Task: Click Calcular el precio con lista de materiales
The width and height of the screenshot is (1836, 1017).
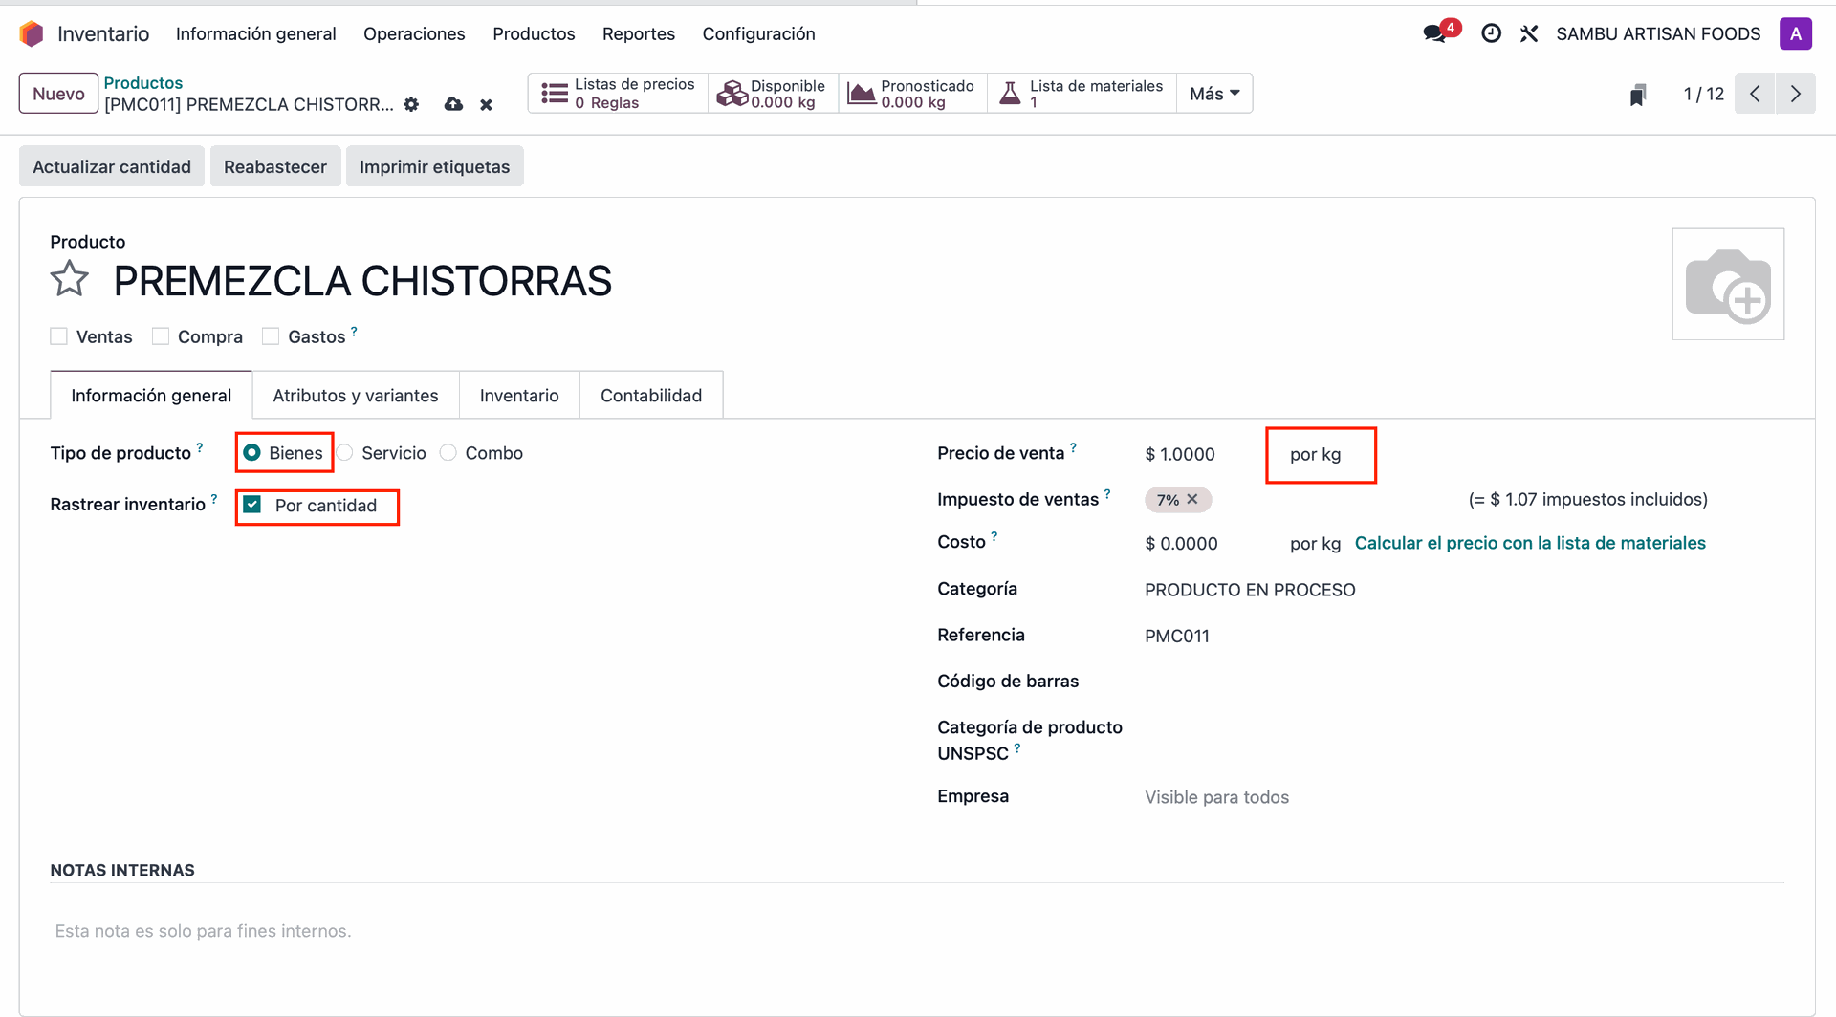Action: (x=1529, y=543)
